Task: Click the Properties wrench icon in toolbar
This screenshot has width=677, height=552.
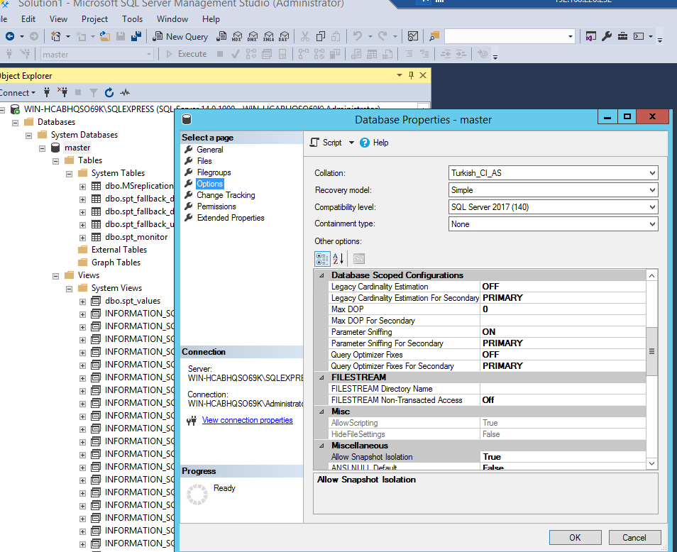Action: click(x=607, y=37)
